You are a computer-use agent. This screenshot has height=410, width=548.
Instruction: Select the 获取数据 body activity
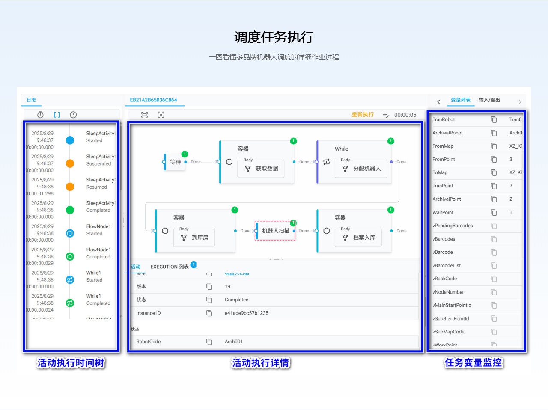(x=261, y=169)
